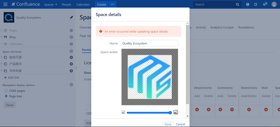Open People in the top navigation
This screenshot has height=127, width=280.
pyautogui.click(x=66, y=4)
